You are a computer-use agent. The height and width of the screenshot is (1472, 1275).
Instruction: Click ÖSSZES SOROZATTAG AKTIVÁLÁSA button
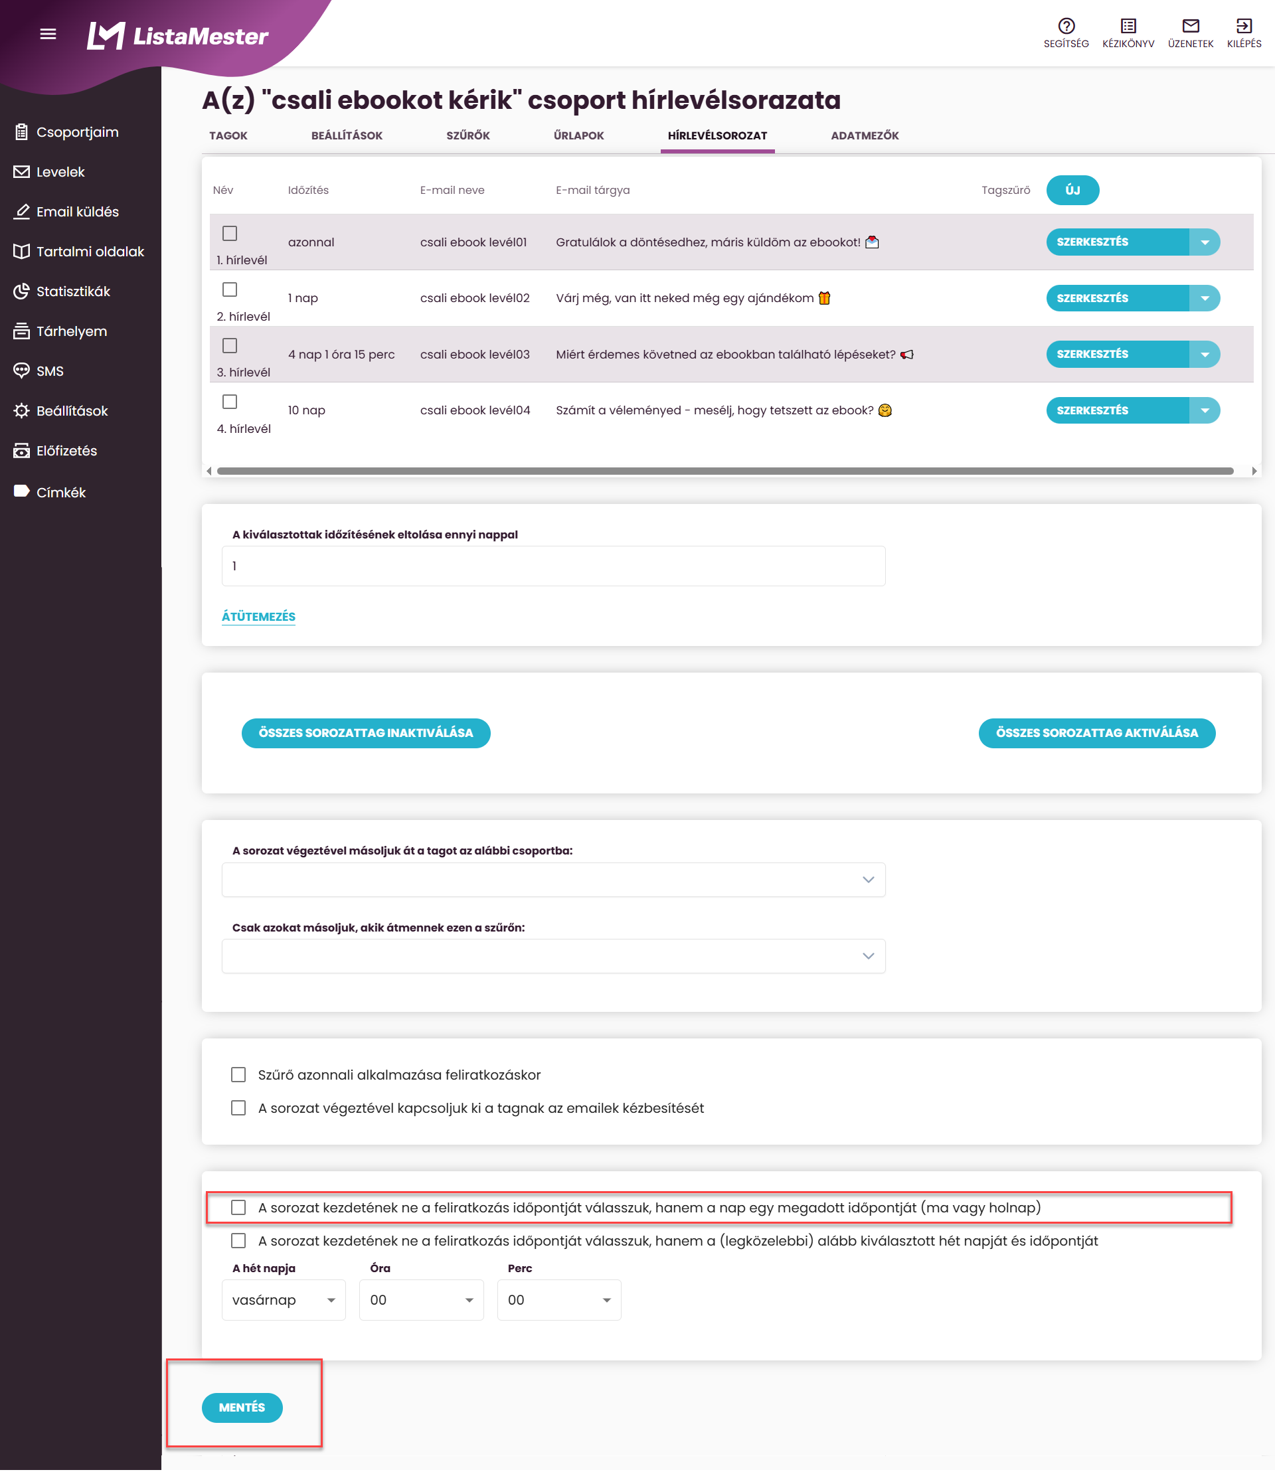click(1096, 733)
